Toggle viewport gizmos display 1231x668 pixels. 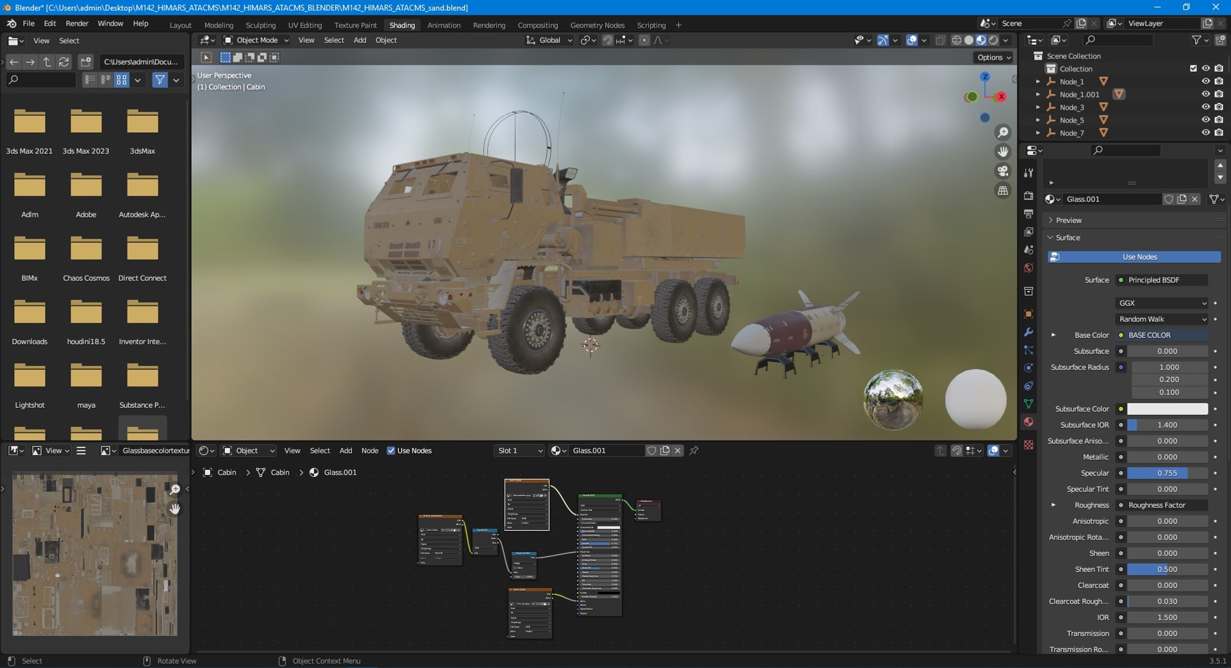tap(883, 40)
